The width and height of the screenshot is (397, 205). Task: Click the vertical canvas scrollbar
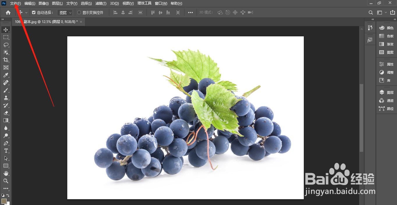361,118
